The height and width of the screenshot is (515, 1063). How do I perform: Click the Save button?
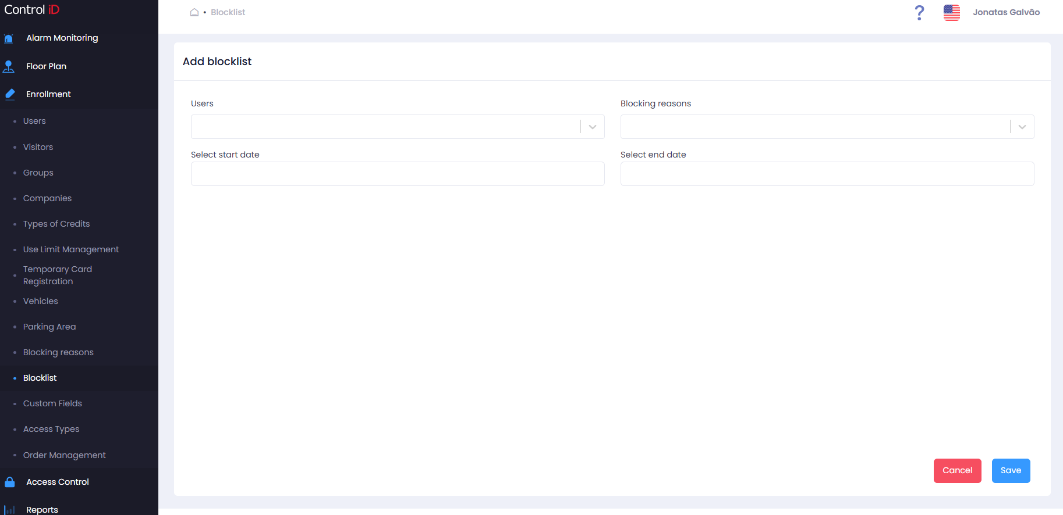(1011, 471)
